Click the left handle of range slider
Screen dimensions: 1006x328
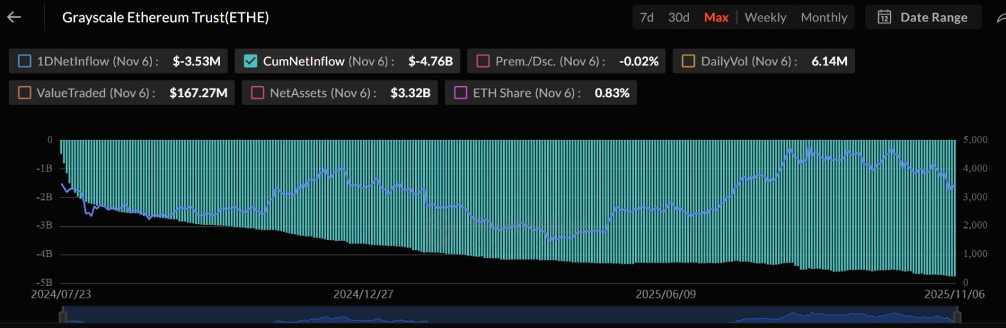pyautogui.click(x=63, y=317)
